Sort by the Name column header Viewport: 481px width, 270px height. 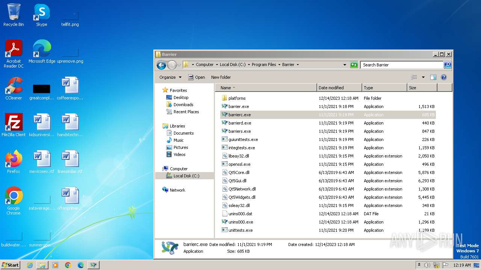click(x=266, y=88)
